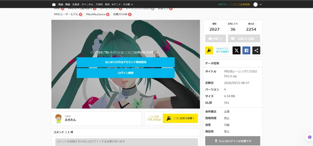Click はじめての方はアカウント新規登録 button
This screenshot has width=313, height=146.
(126, 62)
